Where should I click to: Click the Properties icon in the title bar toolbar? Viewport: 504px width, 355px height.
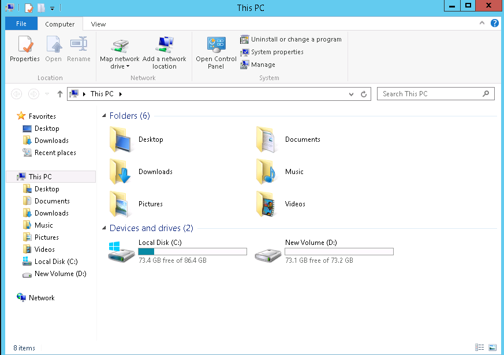click(x=29, y=7)
